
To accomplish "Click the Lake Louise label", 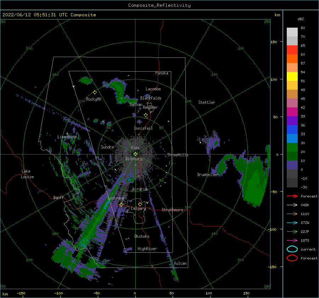I will click(x=28, y=174).
